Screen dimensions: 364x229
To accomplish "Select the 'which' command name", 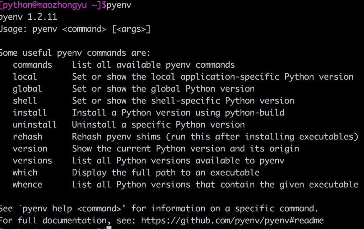I will [25, 173].
